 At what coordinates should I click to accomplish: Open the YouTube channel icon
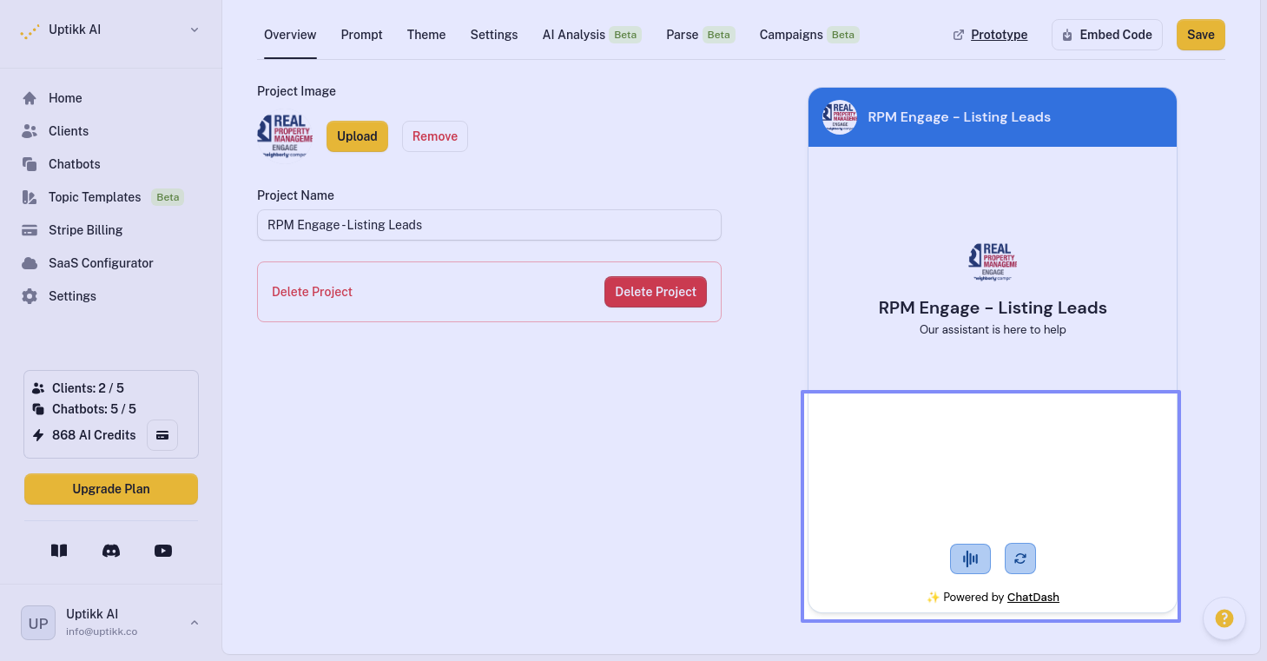tap(163, 551)
